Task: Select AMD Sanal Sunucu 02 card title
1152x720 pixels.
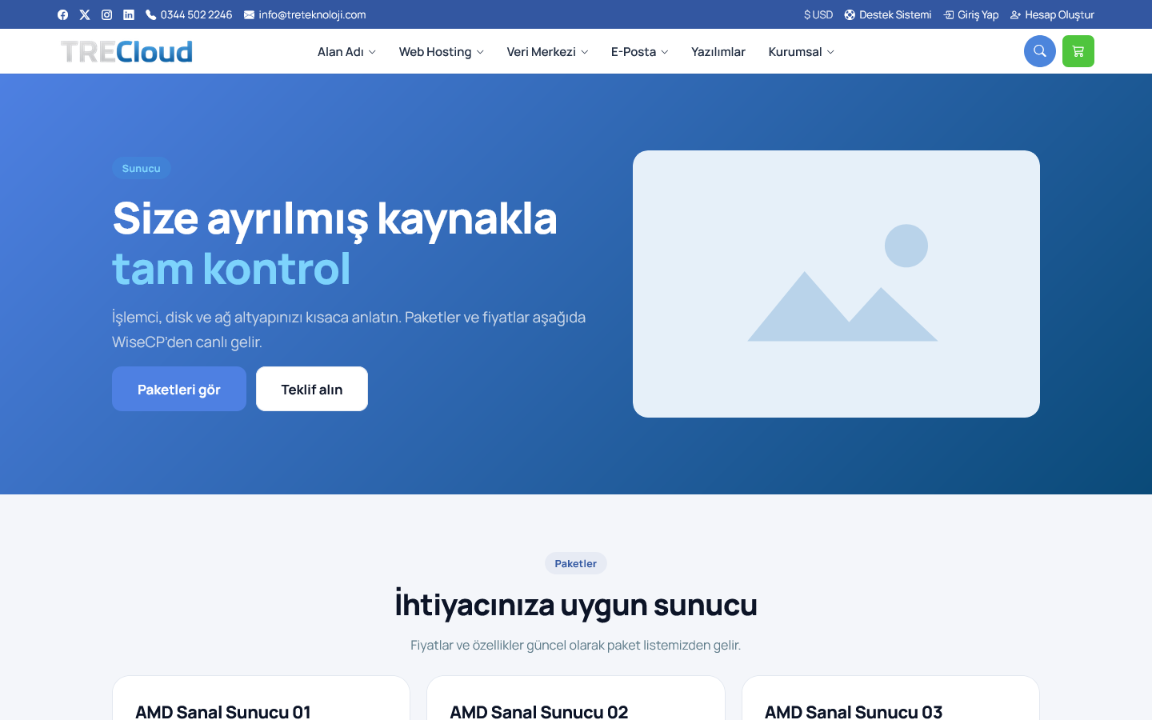Action: (539, 711)
